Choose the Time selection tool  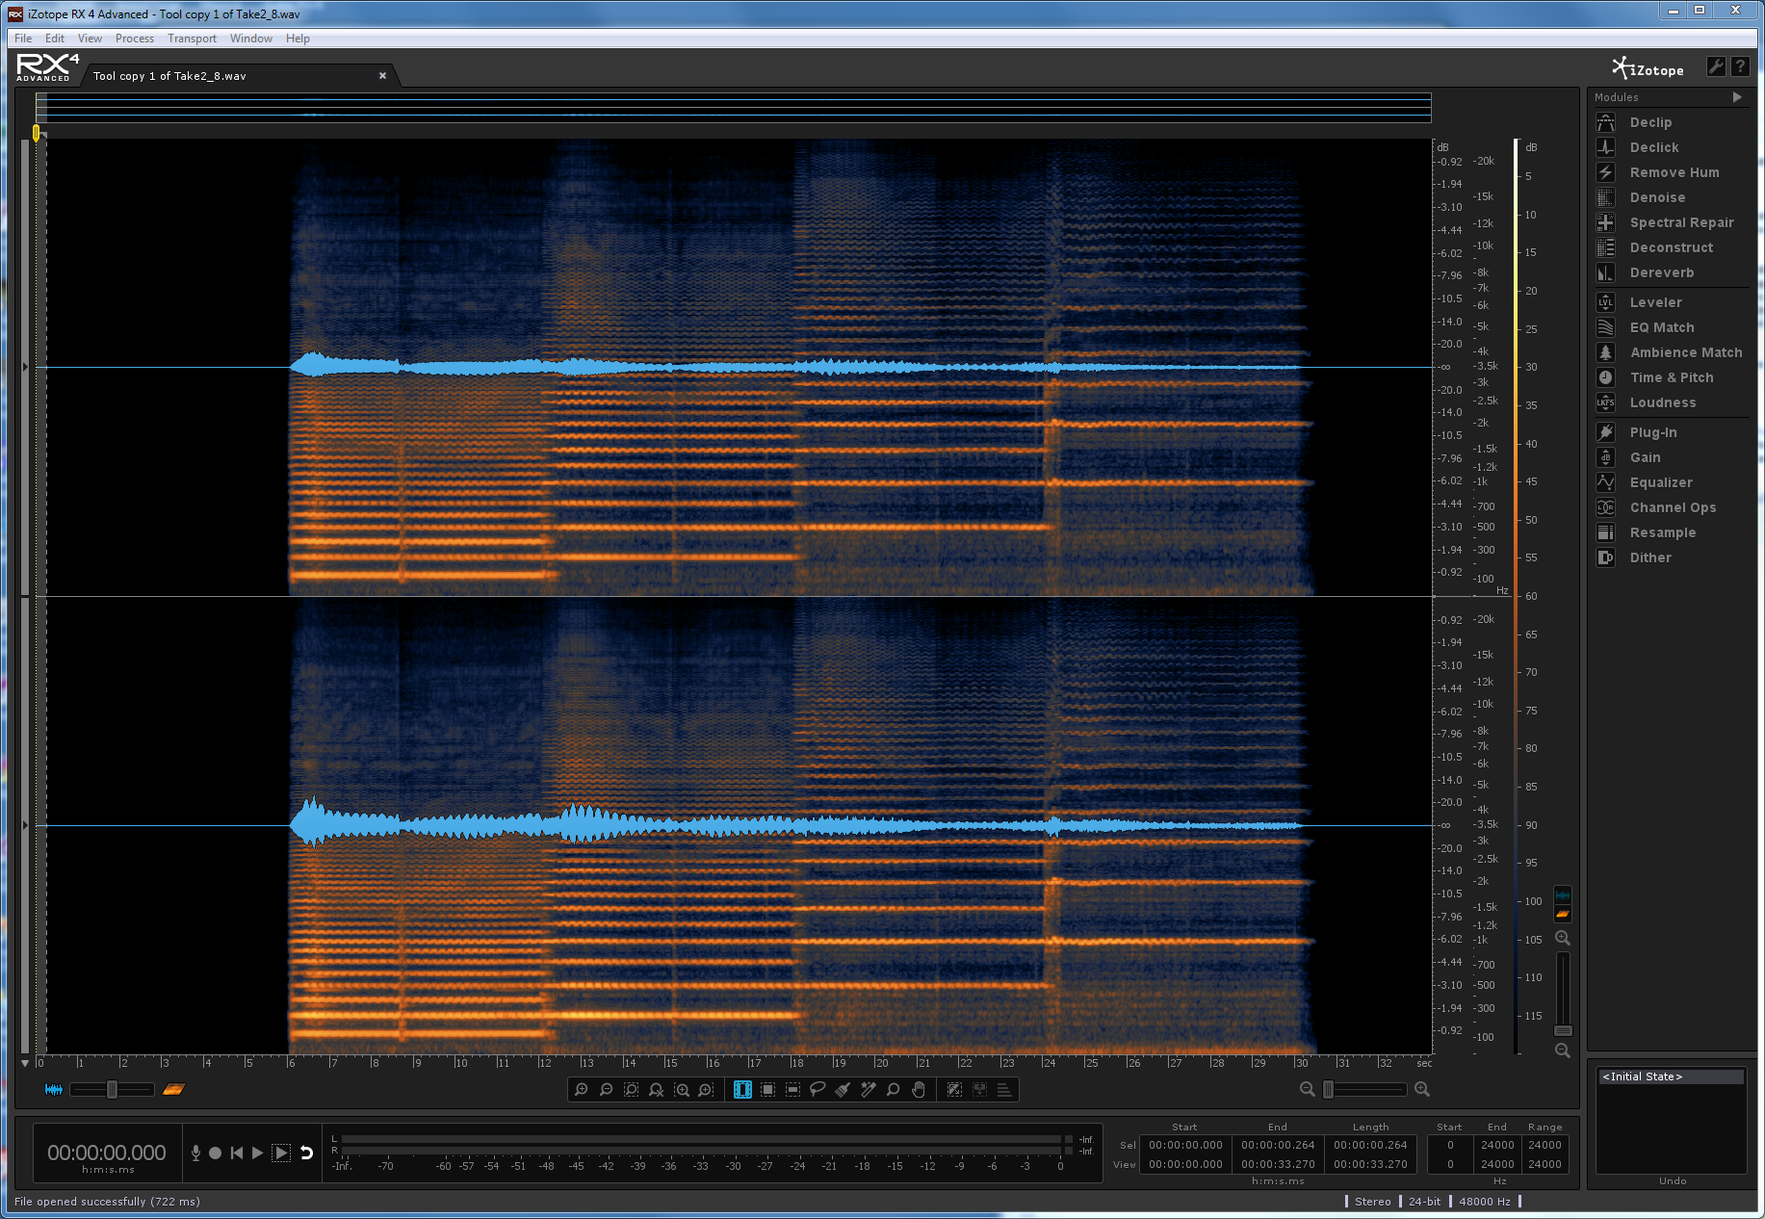pos(742,1089)
